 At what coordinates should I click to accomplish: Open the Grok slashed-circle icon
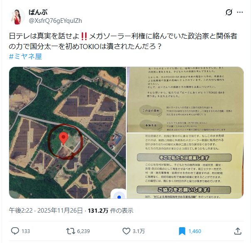229,12
